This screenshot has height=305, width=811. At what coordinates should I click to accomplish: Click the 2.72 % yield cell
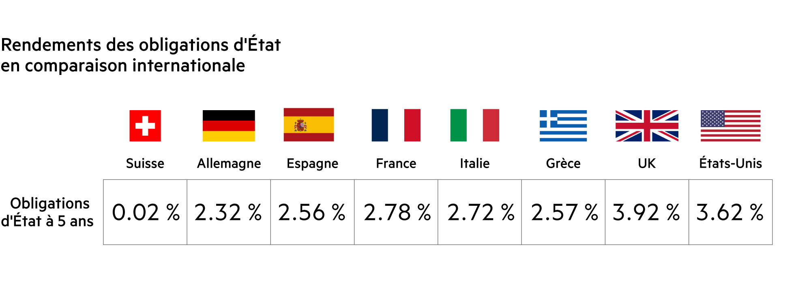pyautogui.click(x=480, y=212)
